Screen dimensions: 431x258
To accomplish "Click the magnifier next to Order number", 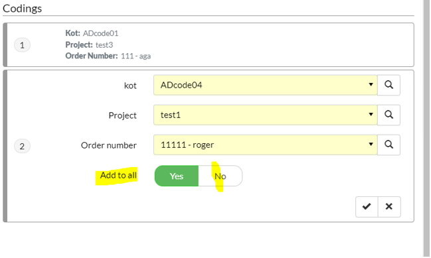I will (x=388, y=145).
